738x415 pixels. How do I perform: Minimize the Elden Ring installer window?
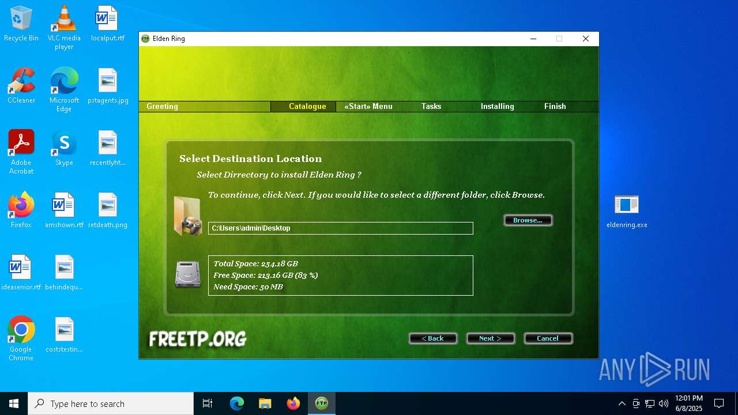pyautogui.click(x=533, y=39)
